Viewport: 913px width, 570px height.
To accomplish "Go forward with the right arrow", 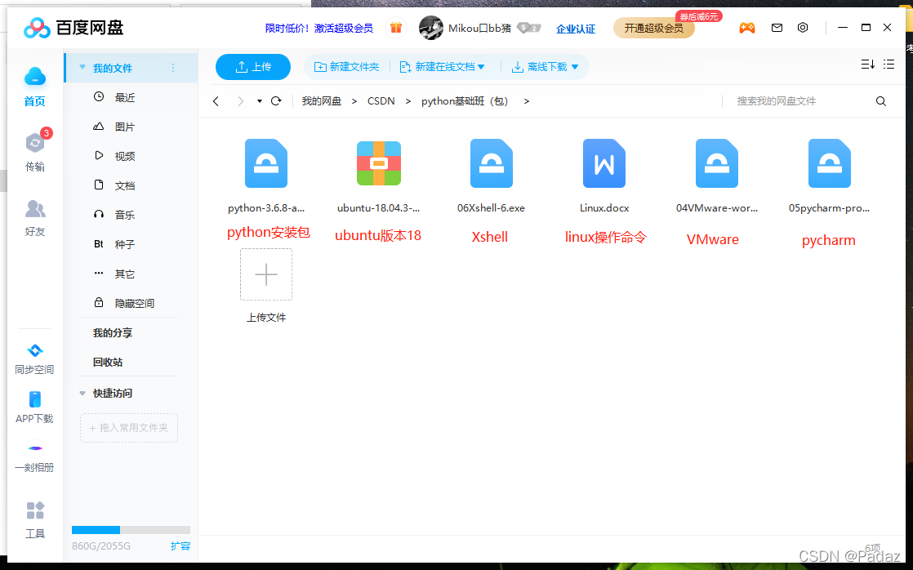I will [x=240, y=101].
